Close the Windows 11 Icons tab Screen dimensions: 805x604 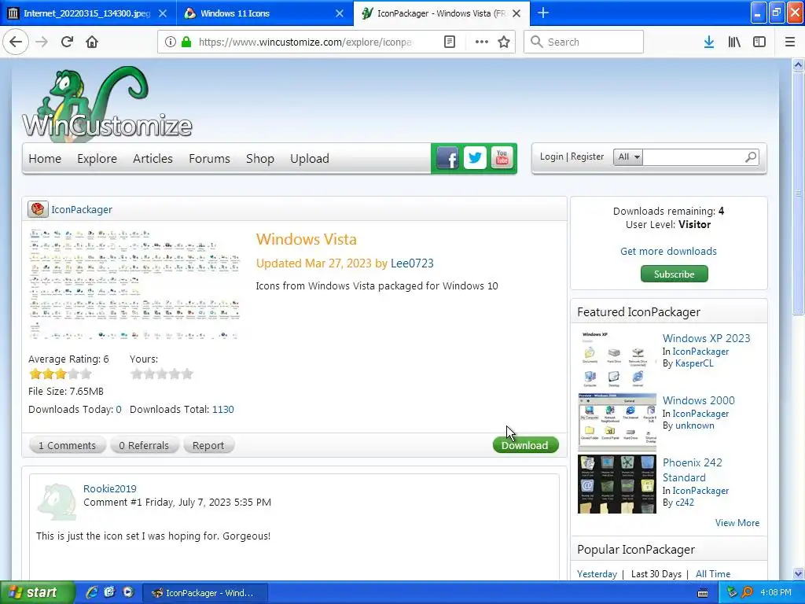pos(340,13)
